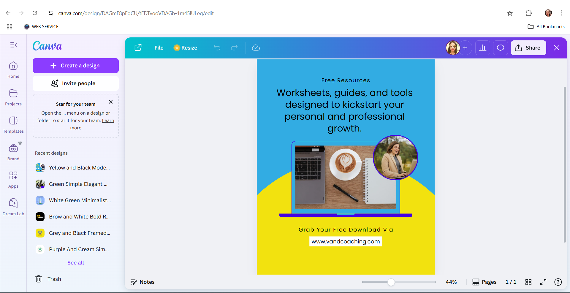Go to Home in sidebar
The image size is (570, 293).
pyautogui.click(x=13, y=70)
